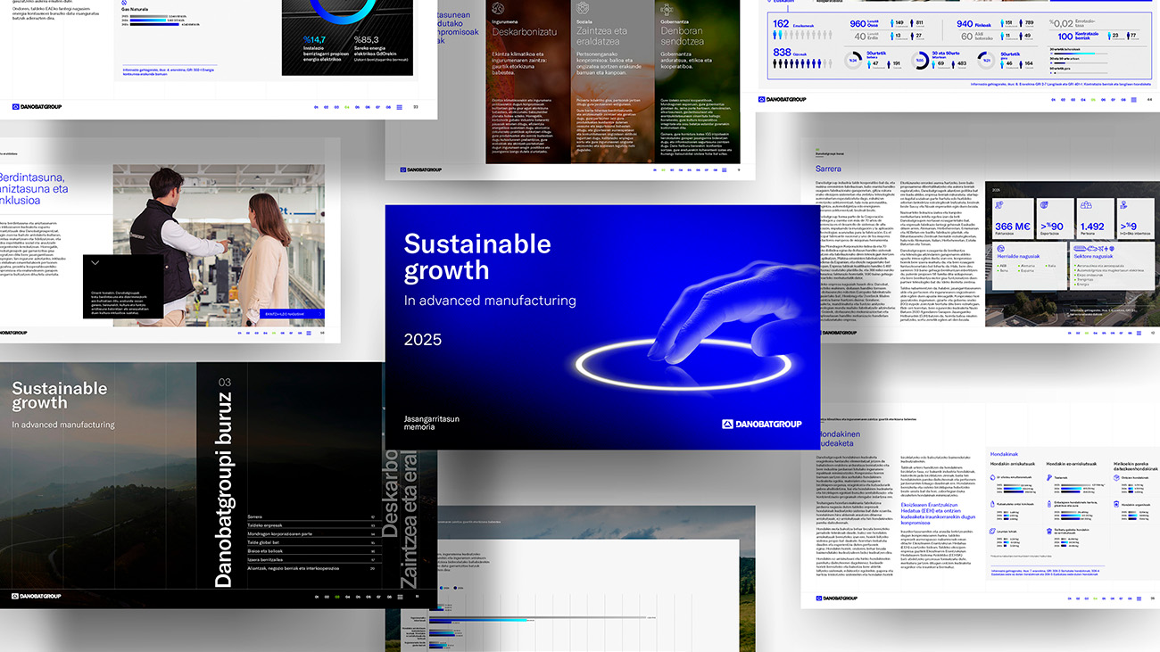
Task: Go to section 05 on the dark page footer
Action: coord(358,596)
